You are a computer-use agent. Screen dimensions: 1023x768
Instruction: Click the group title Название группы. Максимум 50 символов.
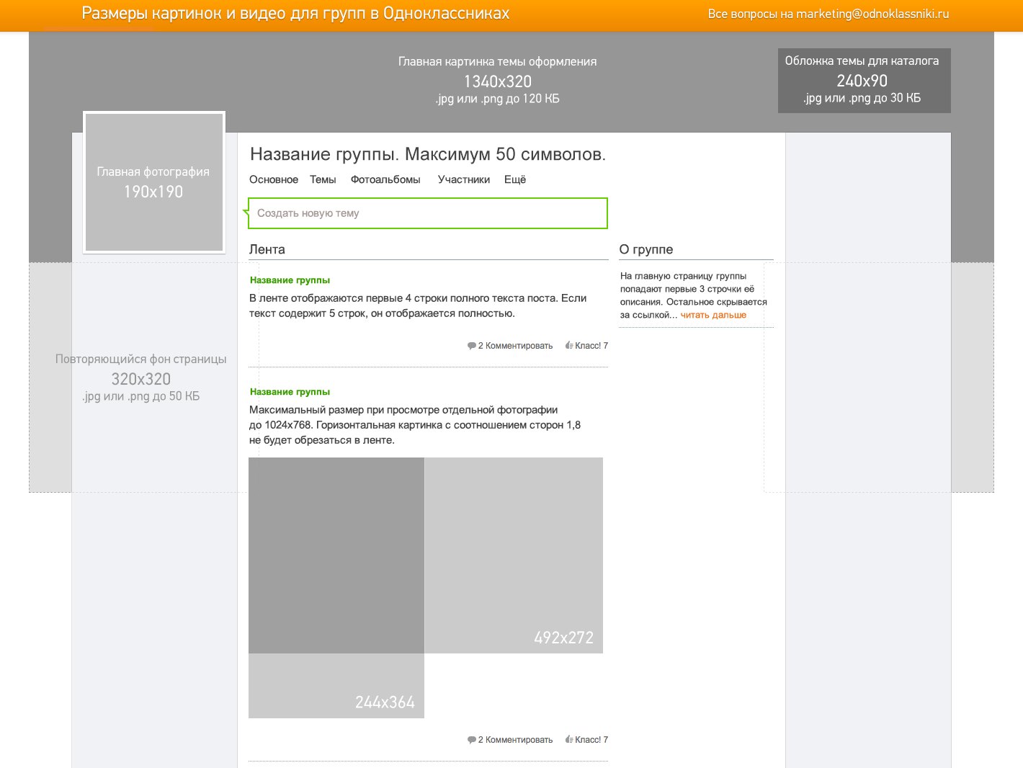pyautogui.click(x=428, y=154)
